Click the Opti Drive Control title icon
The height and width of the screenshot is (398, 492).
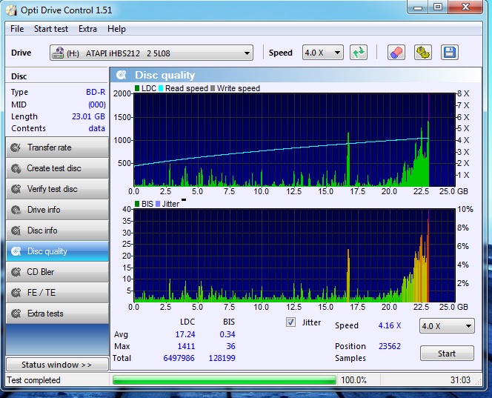coord(12,10)
